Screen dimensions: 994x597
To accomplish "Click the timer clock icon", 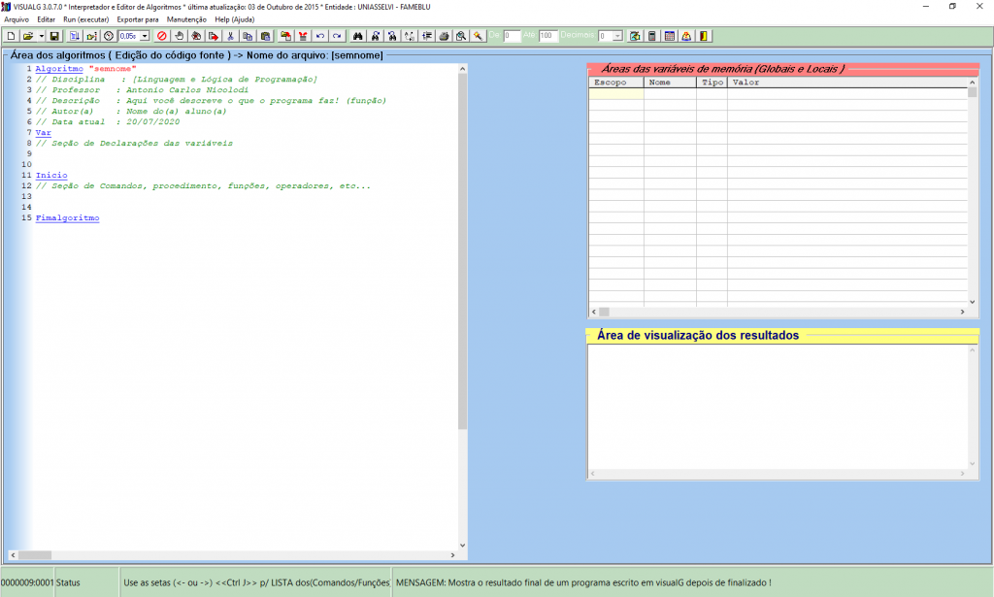I will pyautogui.click(x=109, y=36).
